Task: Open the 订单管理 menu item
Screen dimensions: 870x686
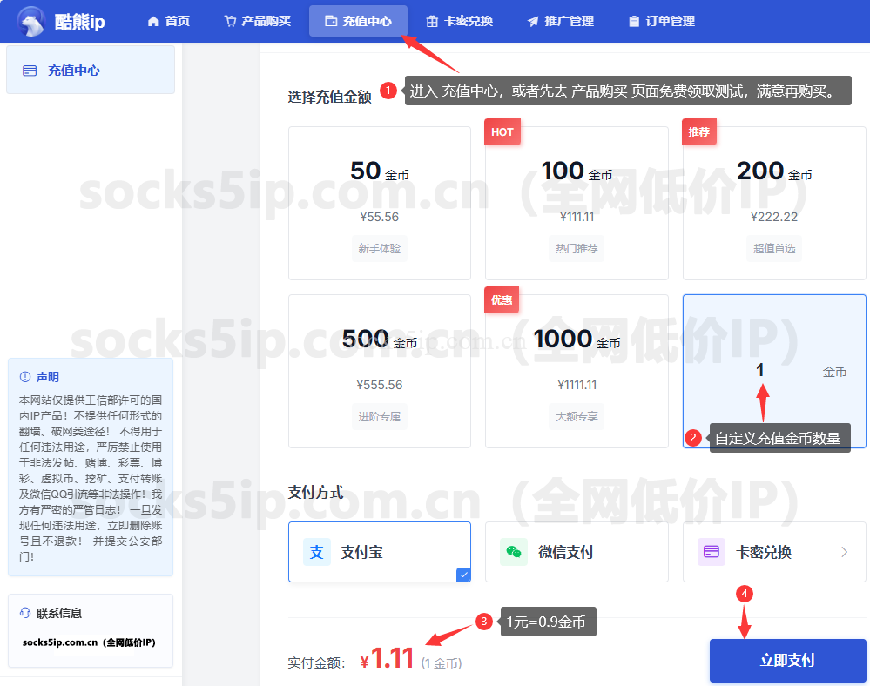Action: click(x=662, y=21)
